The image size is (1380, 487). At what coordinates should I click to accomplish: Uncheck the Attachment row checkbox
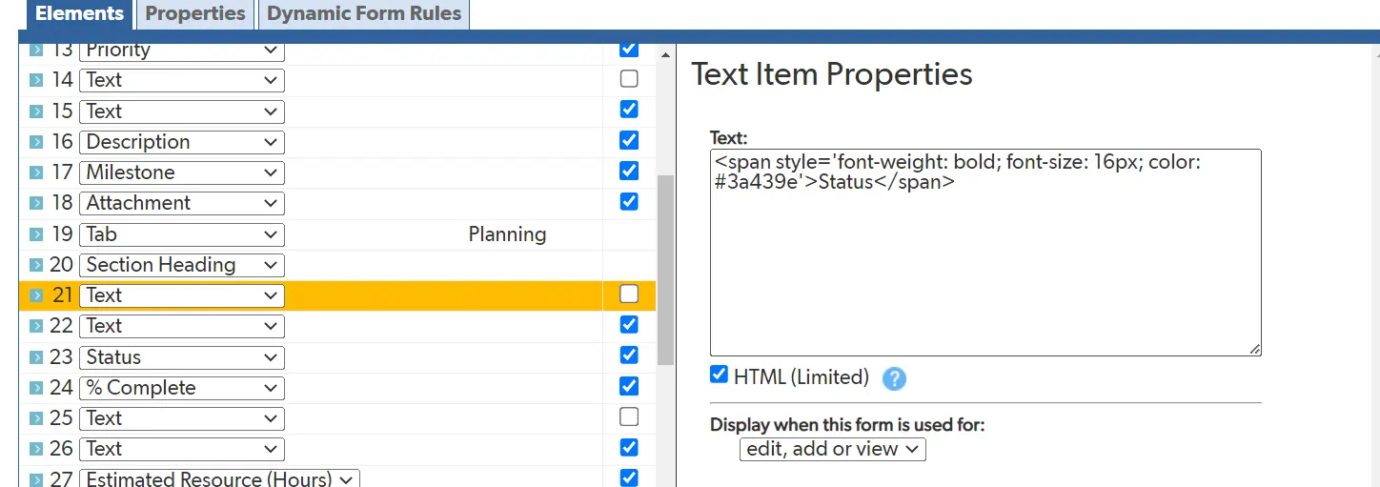point(629,201)
